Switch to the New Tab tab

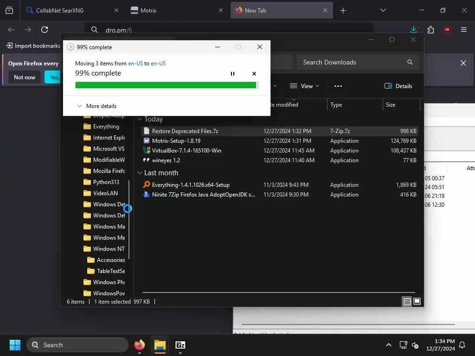(x=282, y=10)
